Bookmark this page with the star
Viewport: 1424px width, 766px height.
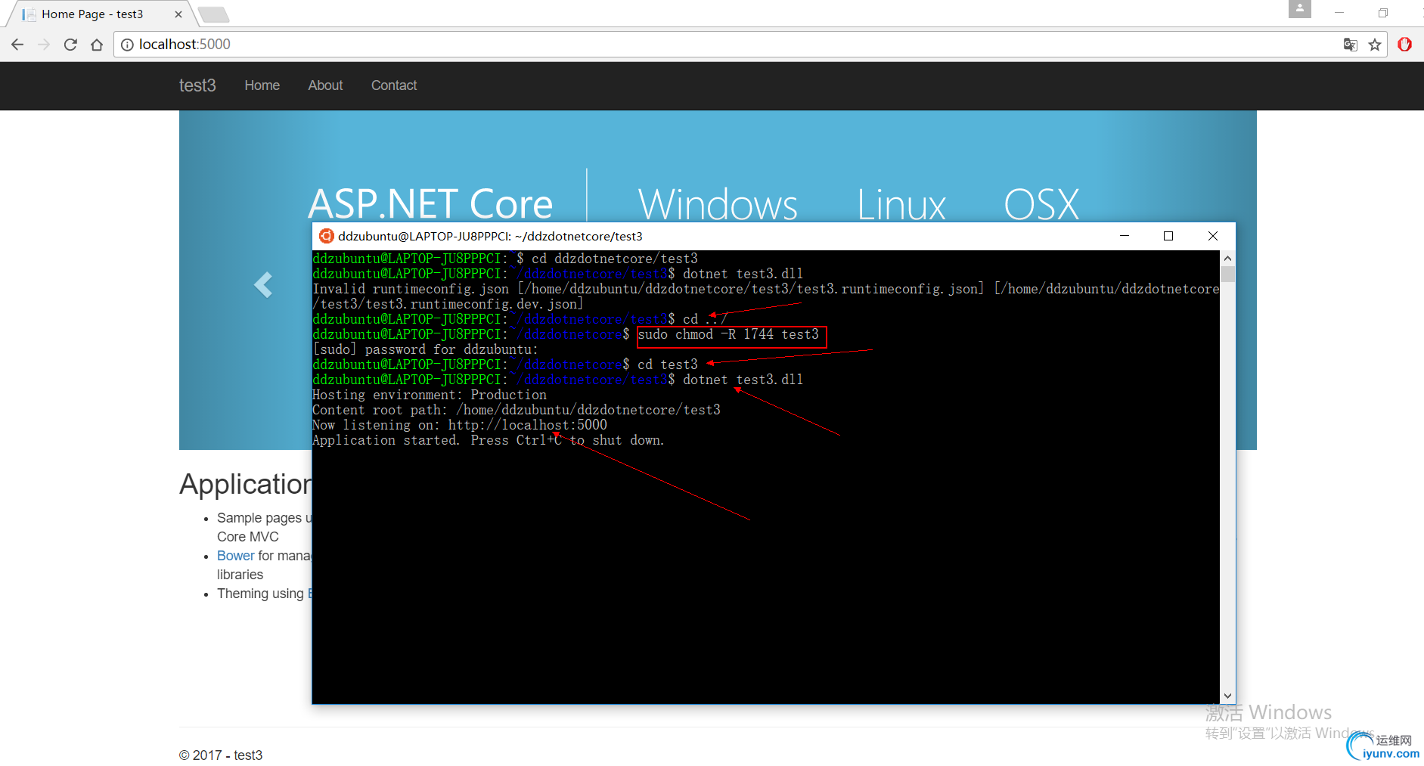click(1375, 45)
